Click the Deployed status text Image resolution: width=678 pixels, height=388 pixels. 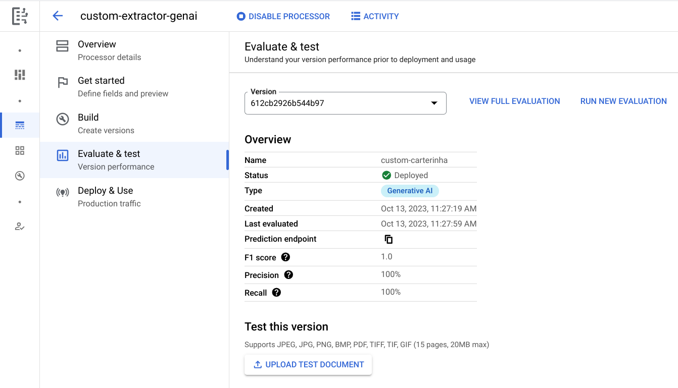[411, 175]
